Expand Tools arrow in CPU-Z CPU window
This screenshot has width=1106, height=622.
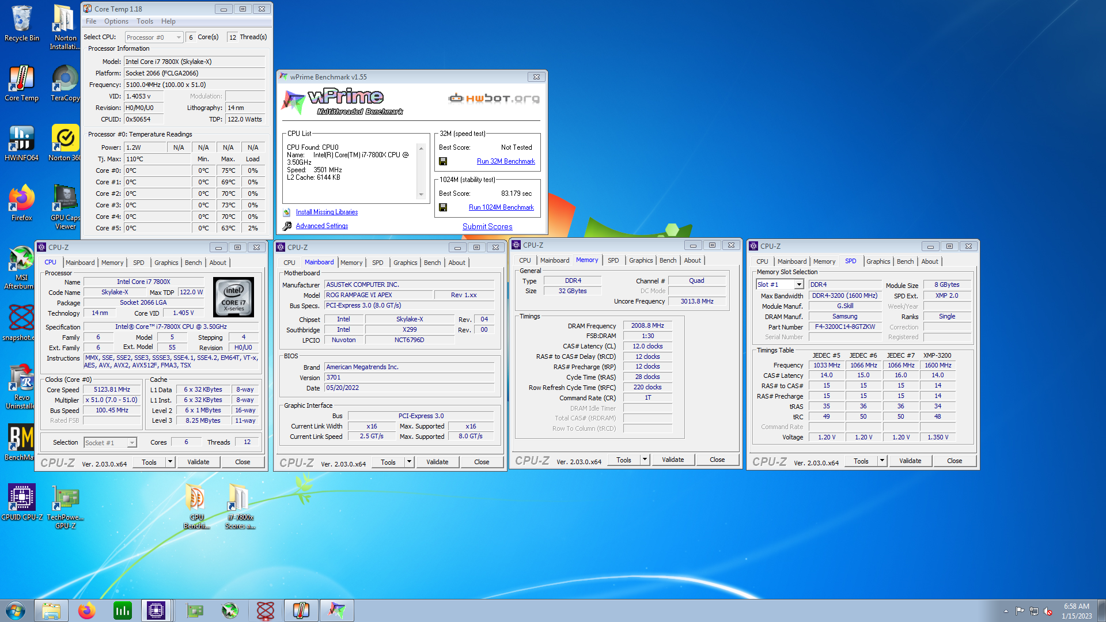170,462
